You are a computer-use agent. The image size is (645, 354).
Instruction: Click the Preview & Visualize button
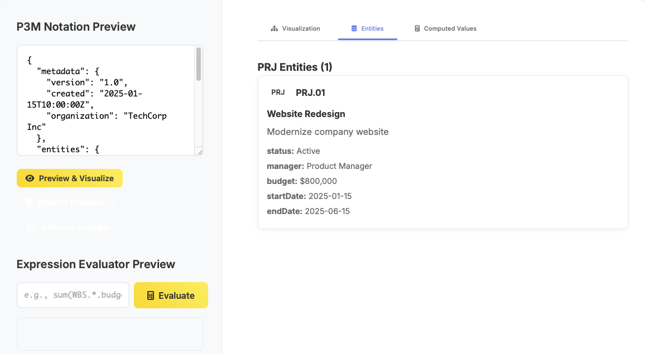(69, 178)
